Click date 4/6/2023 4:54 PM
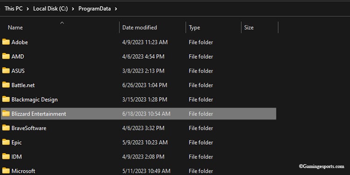The image size is (350, 175). coord(143,56)
